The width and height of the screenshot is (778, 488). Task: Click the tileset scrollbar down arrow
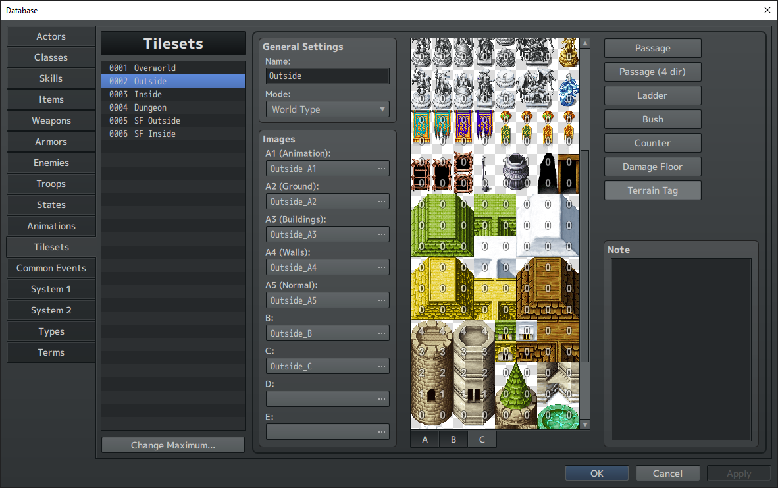(585, 425)
